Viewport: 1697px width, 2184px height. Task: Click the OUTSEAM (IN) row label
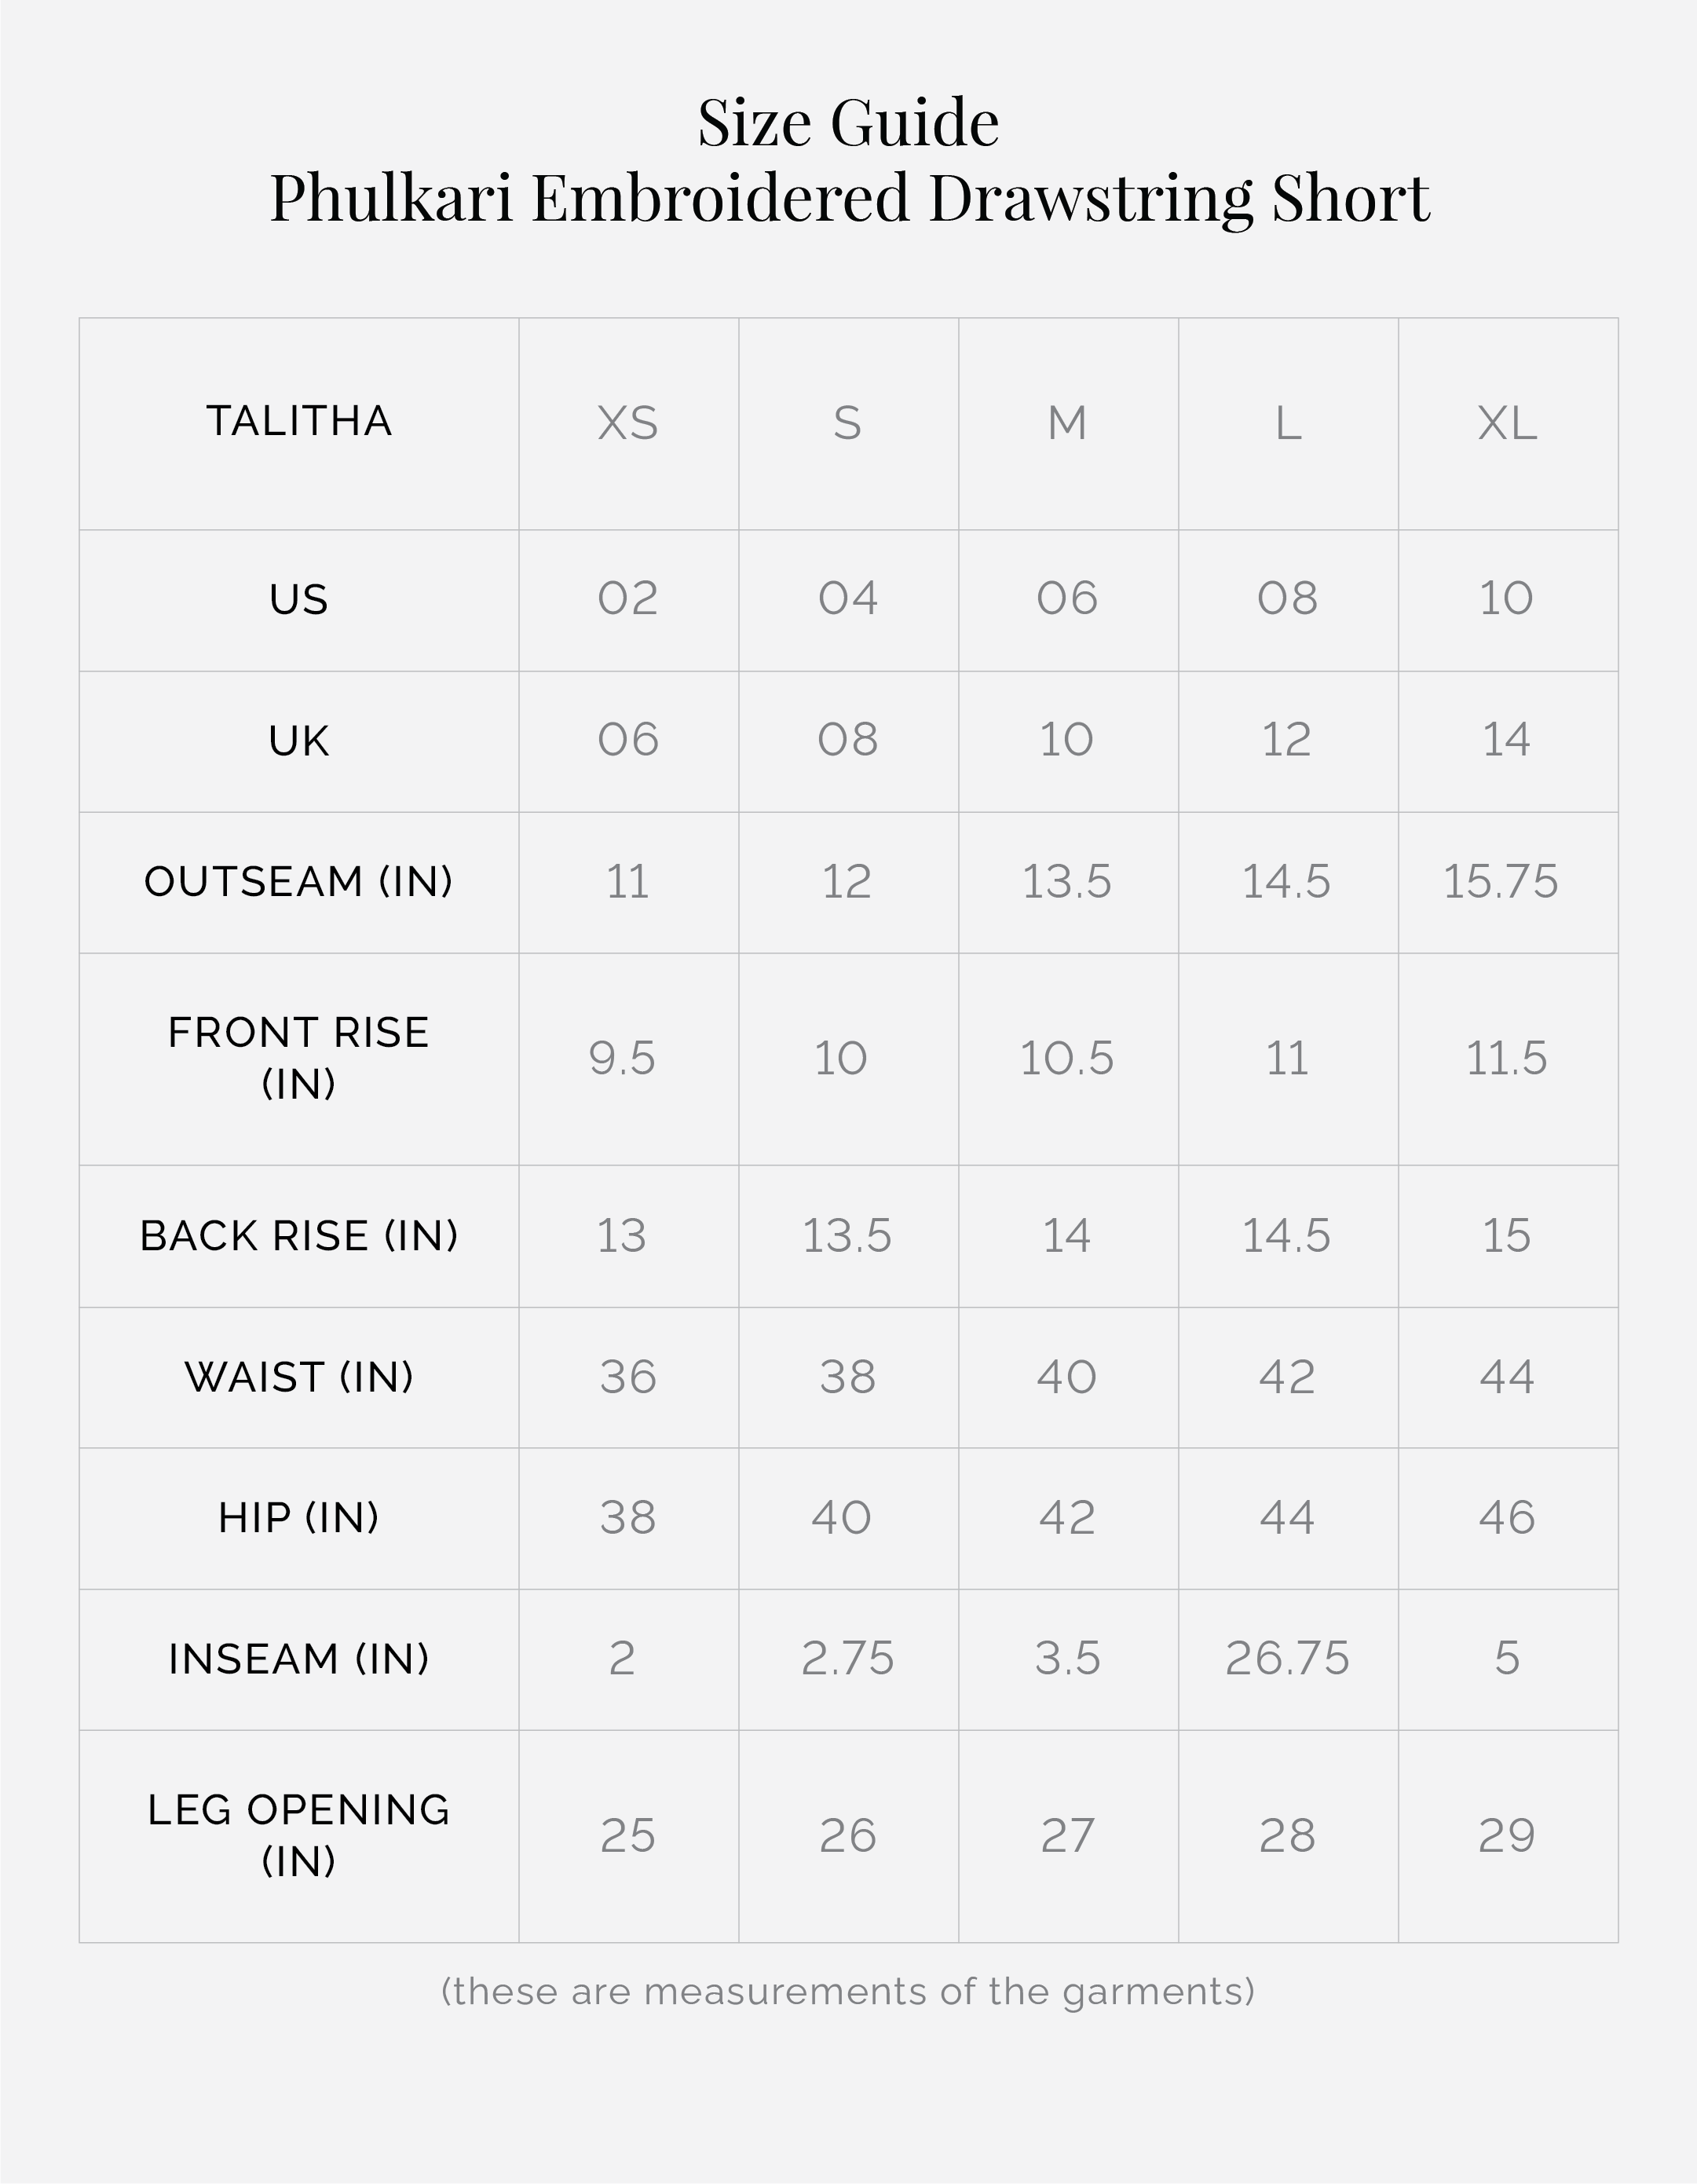click(x=299, y=882)
